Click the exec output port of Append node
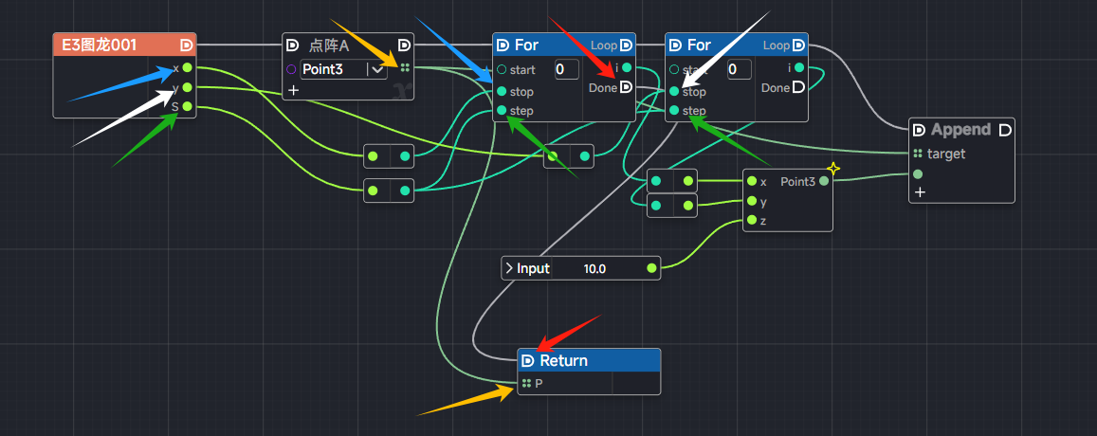Screen dimensions: 1097x436 (x=1005, y=130)
